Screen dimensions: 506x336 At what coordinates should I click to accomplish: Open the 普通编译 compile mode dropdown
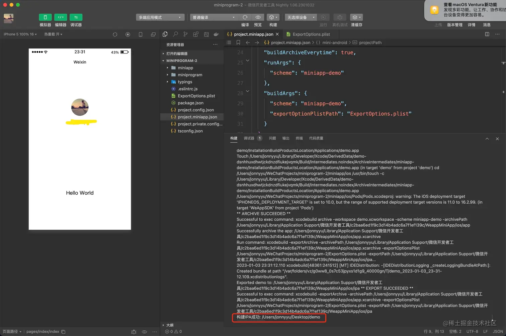(x=214, y=17)
